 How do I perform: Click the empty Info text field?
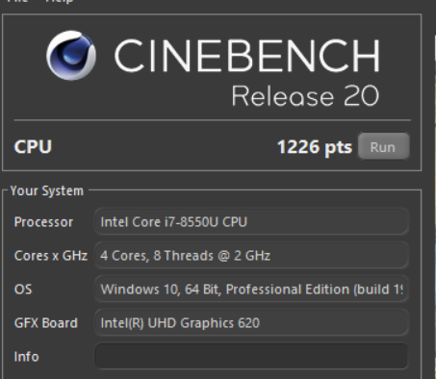(x=251, y=357)
